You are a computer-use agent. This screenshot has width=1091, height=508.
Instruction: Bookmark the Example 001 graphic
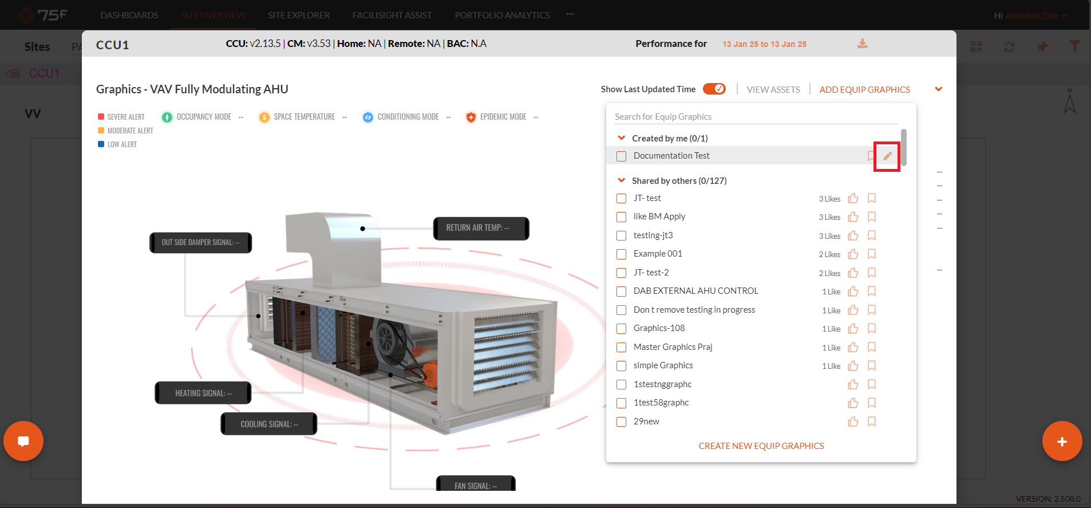click(x=872, y=254)
